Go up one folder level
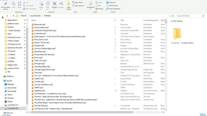The width and height of the screenshot is (207, 116). tap(13, 16)
